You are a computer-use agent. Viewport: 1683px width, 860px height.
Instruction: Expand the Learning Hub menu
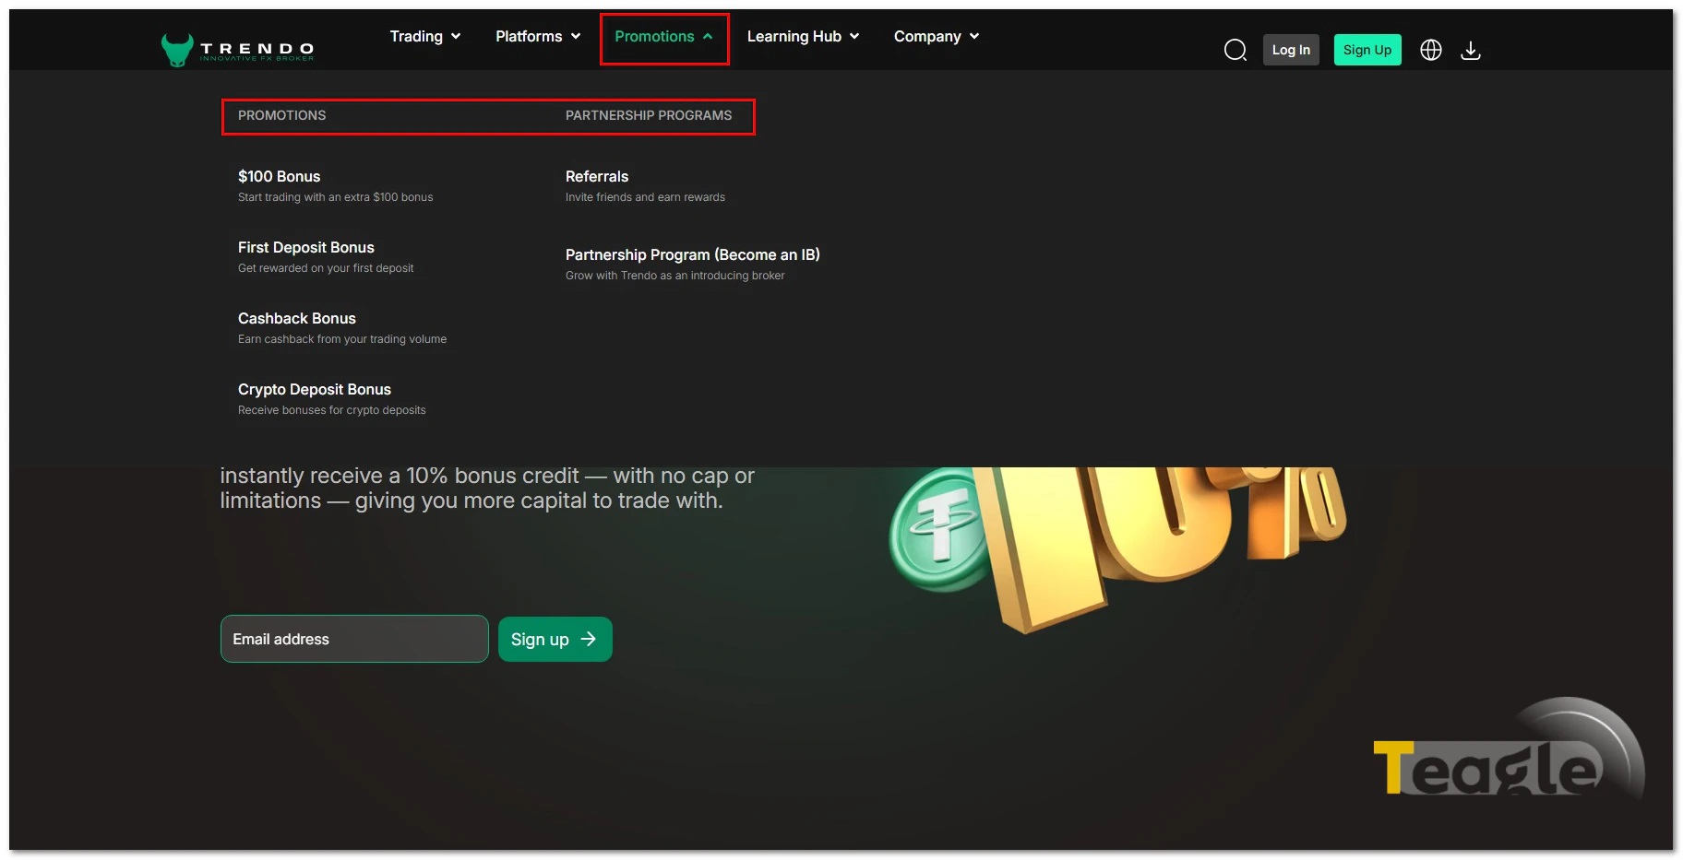click(x=803, y=37)
